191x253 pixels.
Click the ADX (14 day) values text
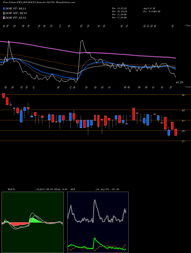pos(107,189)
